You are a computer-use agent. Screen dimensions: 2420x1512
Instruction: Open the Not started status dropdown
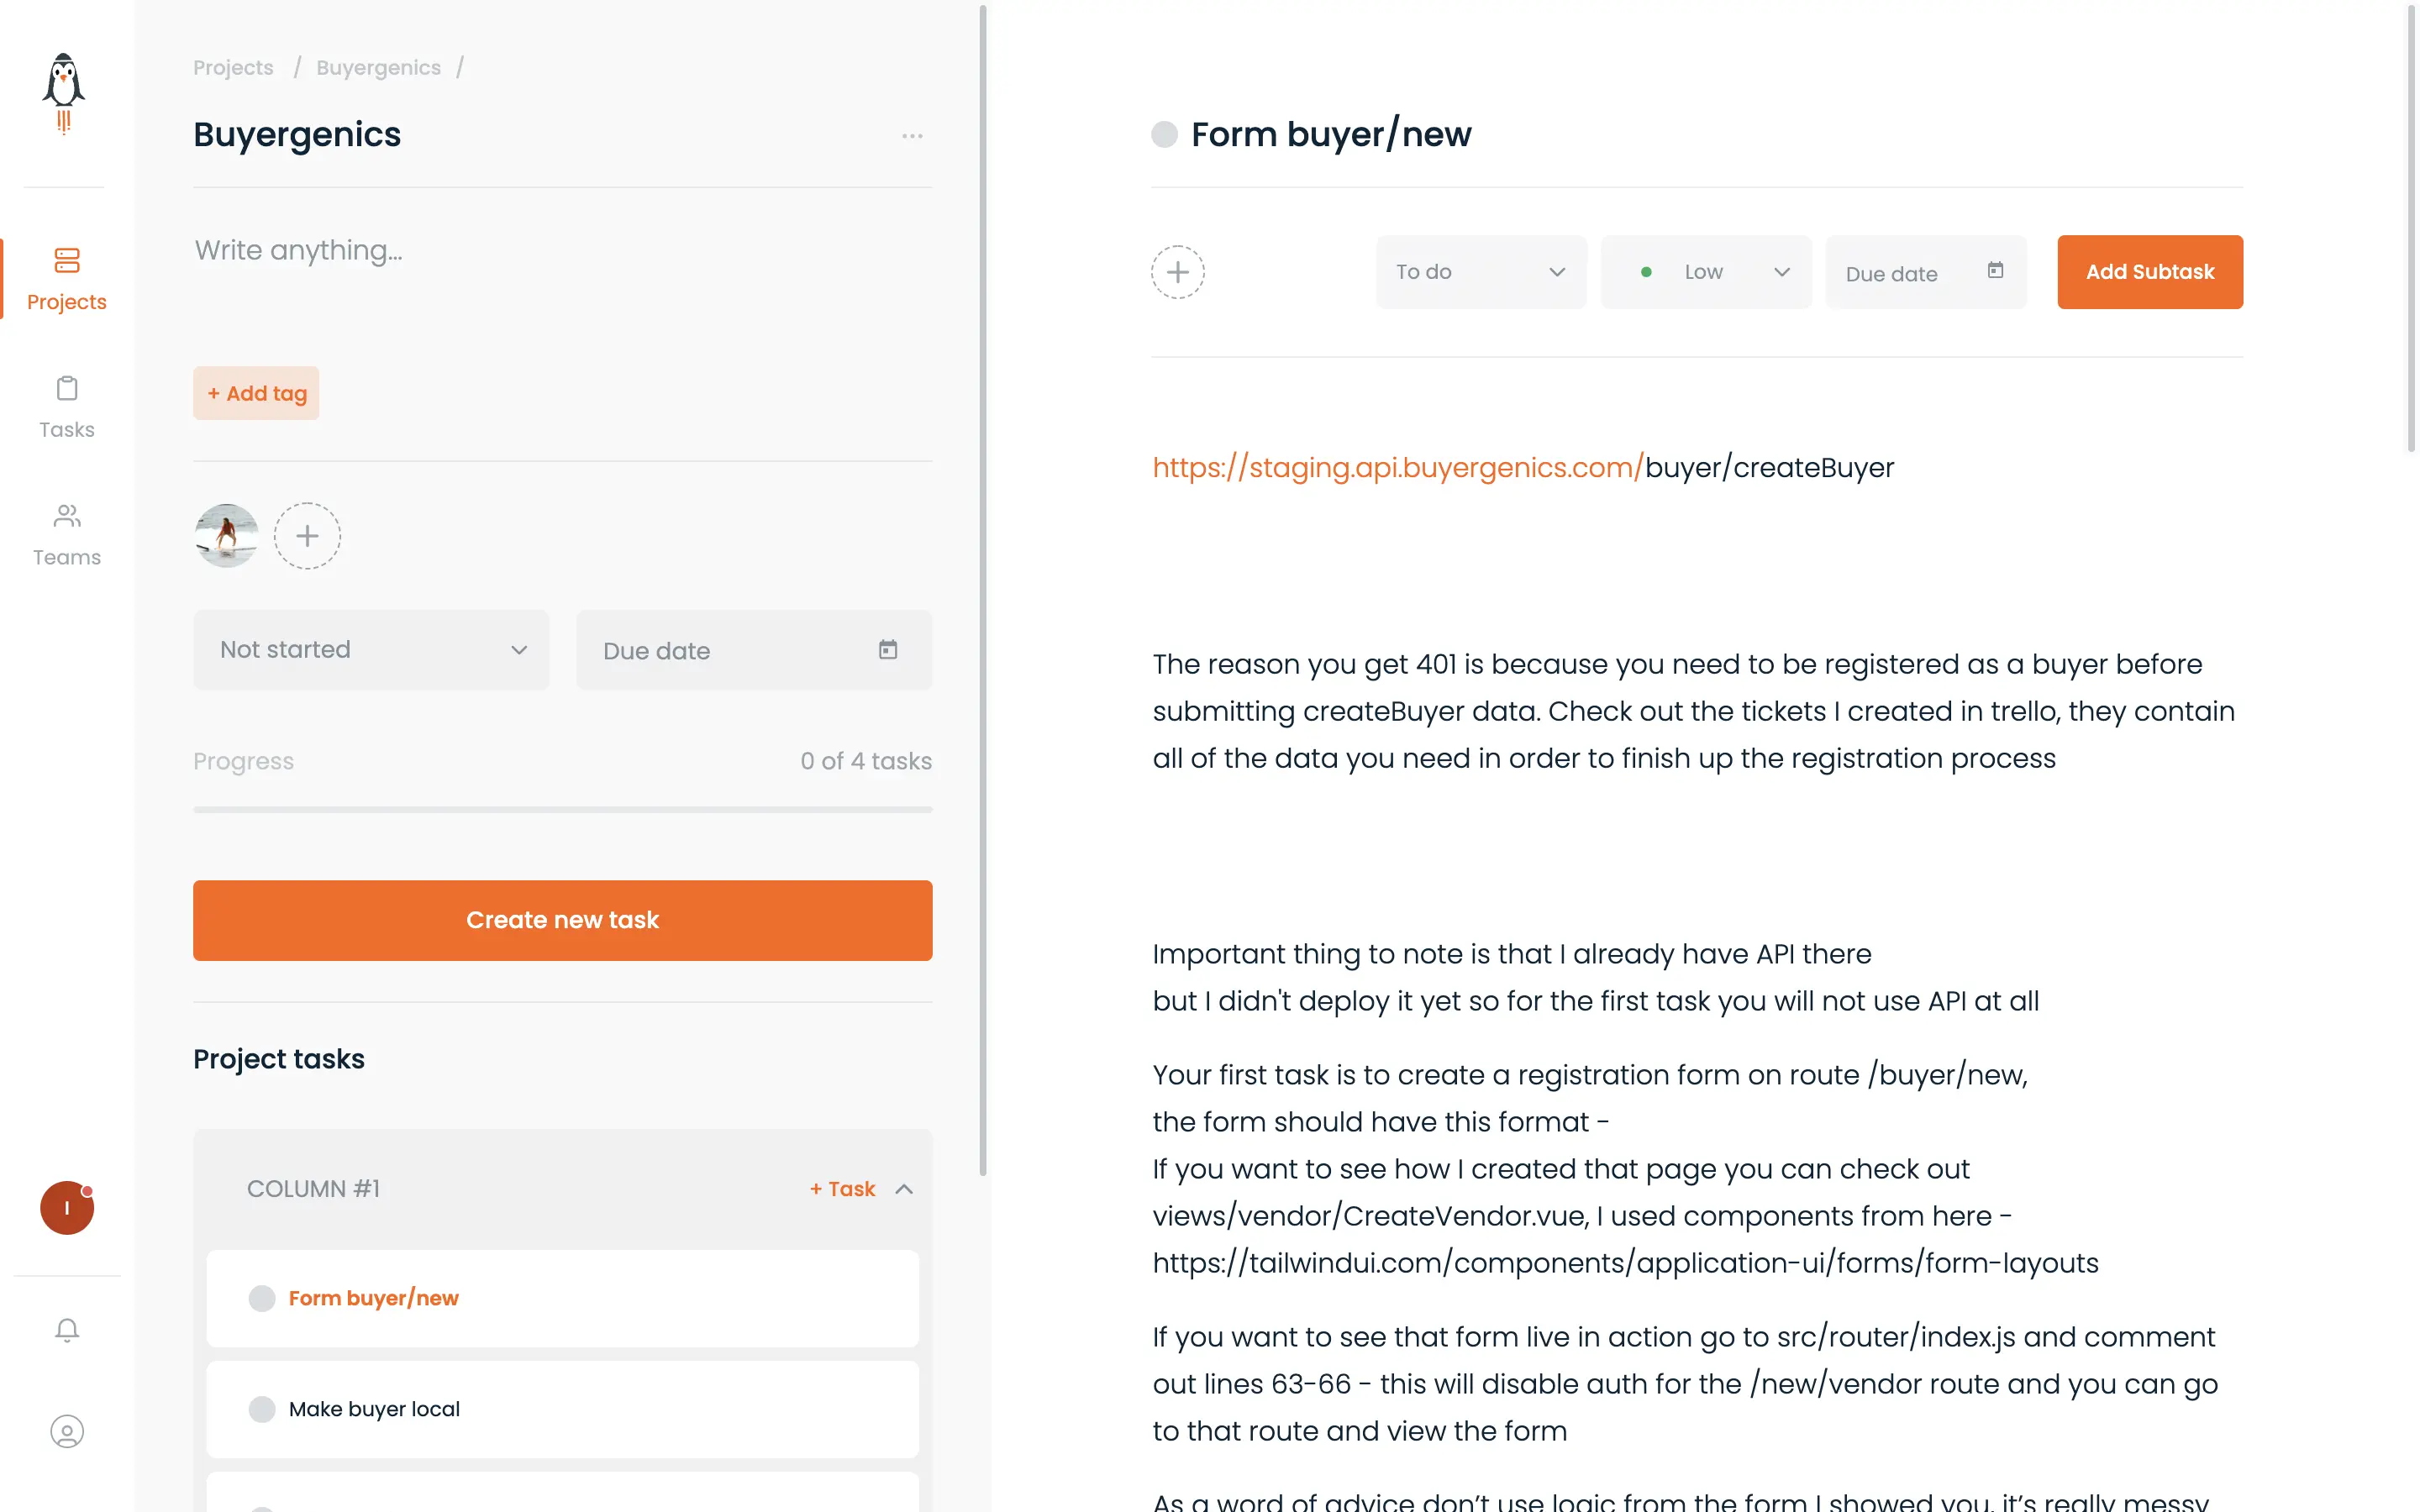371,650
